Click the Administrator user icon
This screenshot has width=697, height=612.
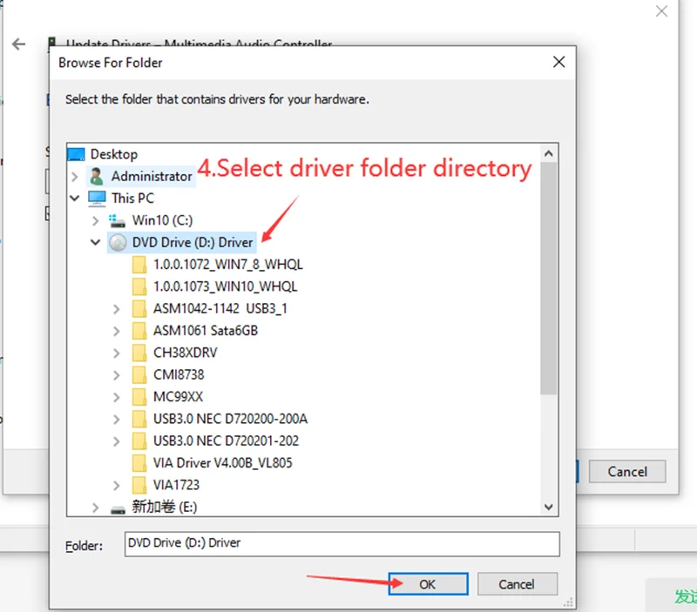click(x=98, y=176)
